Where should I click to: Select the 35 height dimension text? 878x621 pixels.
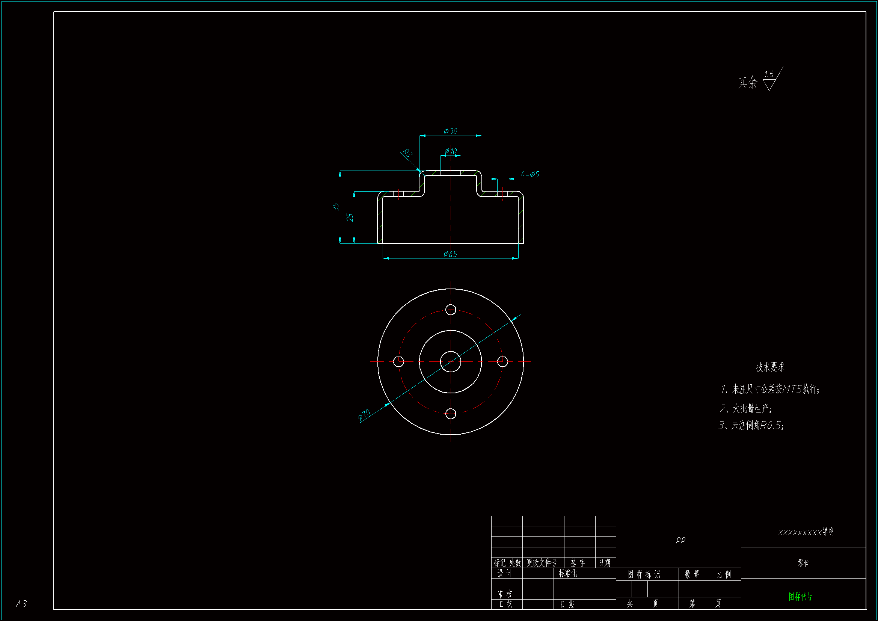335,207
